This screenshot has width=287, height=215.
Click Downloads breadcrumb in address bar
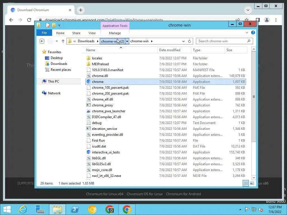point(86,41)
